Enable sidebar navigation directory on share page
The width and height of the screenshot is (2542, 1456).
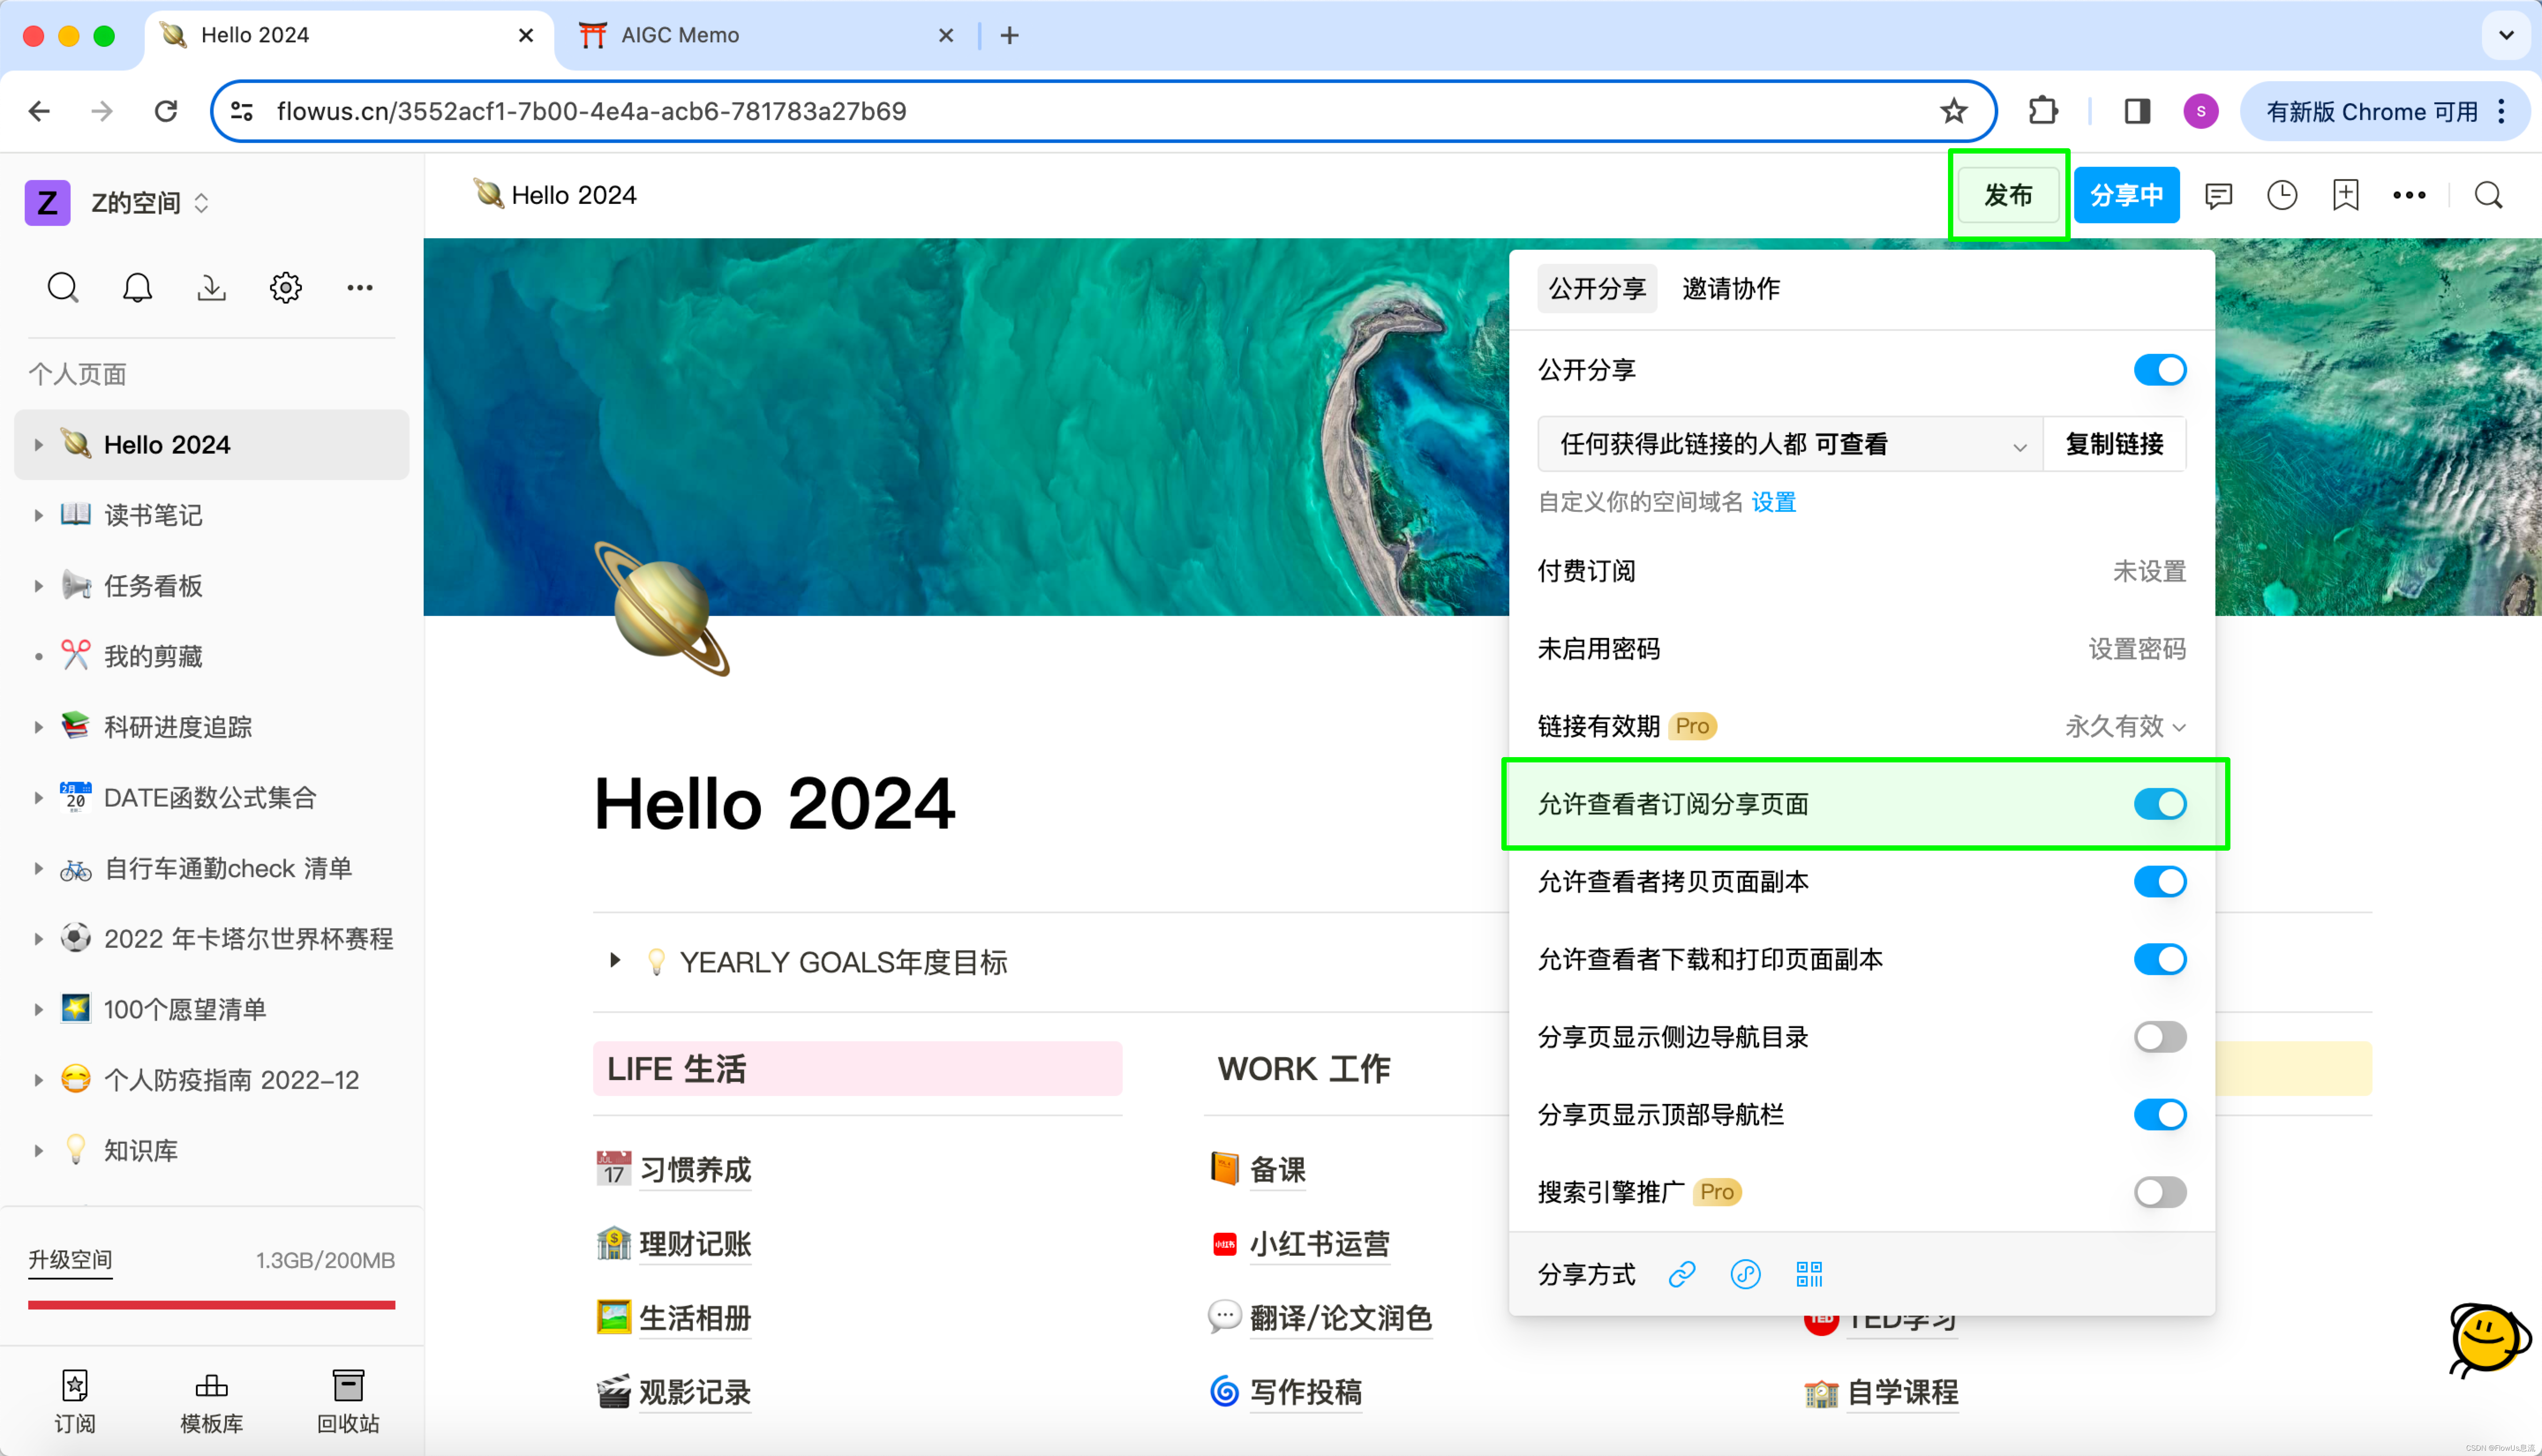click(x=2159, y=1037)
